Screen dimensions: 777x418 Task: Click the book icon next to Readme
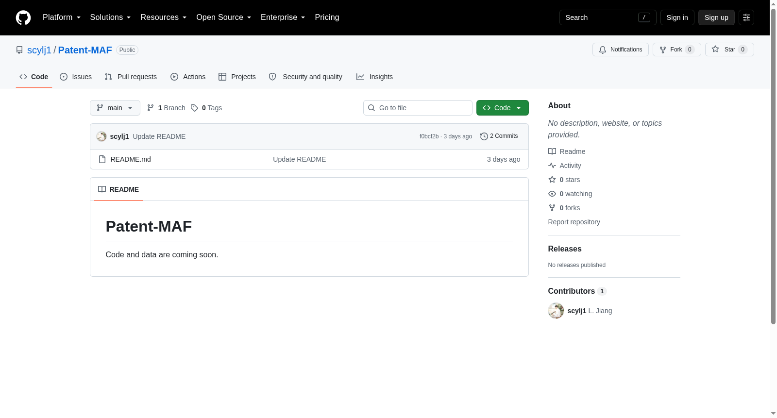click(552, 151)
